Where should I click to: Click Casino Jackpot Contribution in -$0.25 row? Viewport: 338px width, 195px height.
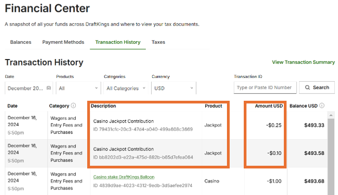(123, 121)
